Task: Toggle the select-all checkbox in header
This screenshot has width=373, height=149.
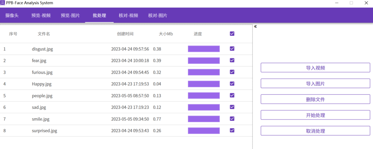Action: [x=232, y=34]
